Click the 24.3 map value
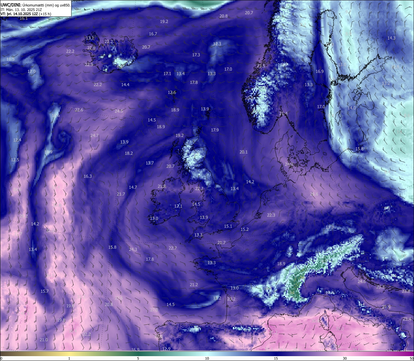 click(x=133, y=250)
